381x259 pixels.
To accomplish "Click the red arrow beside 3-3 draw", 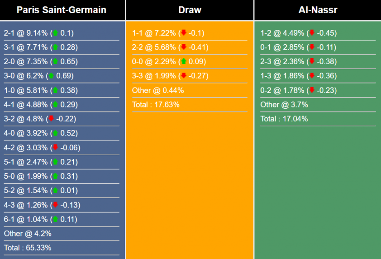I will [183, 76].
